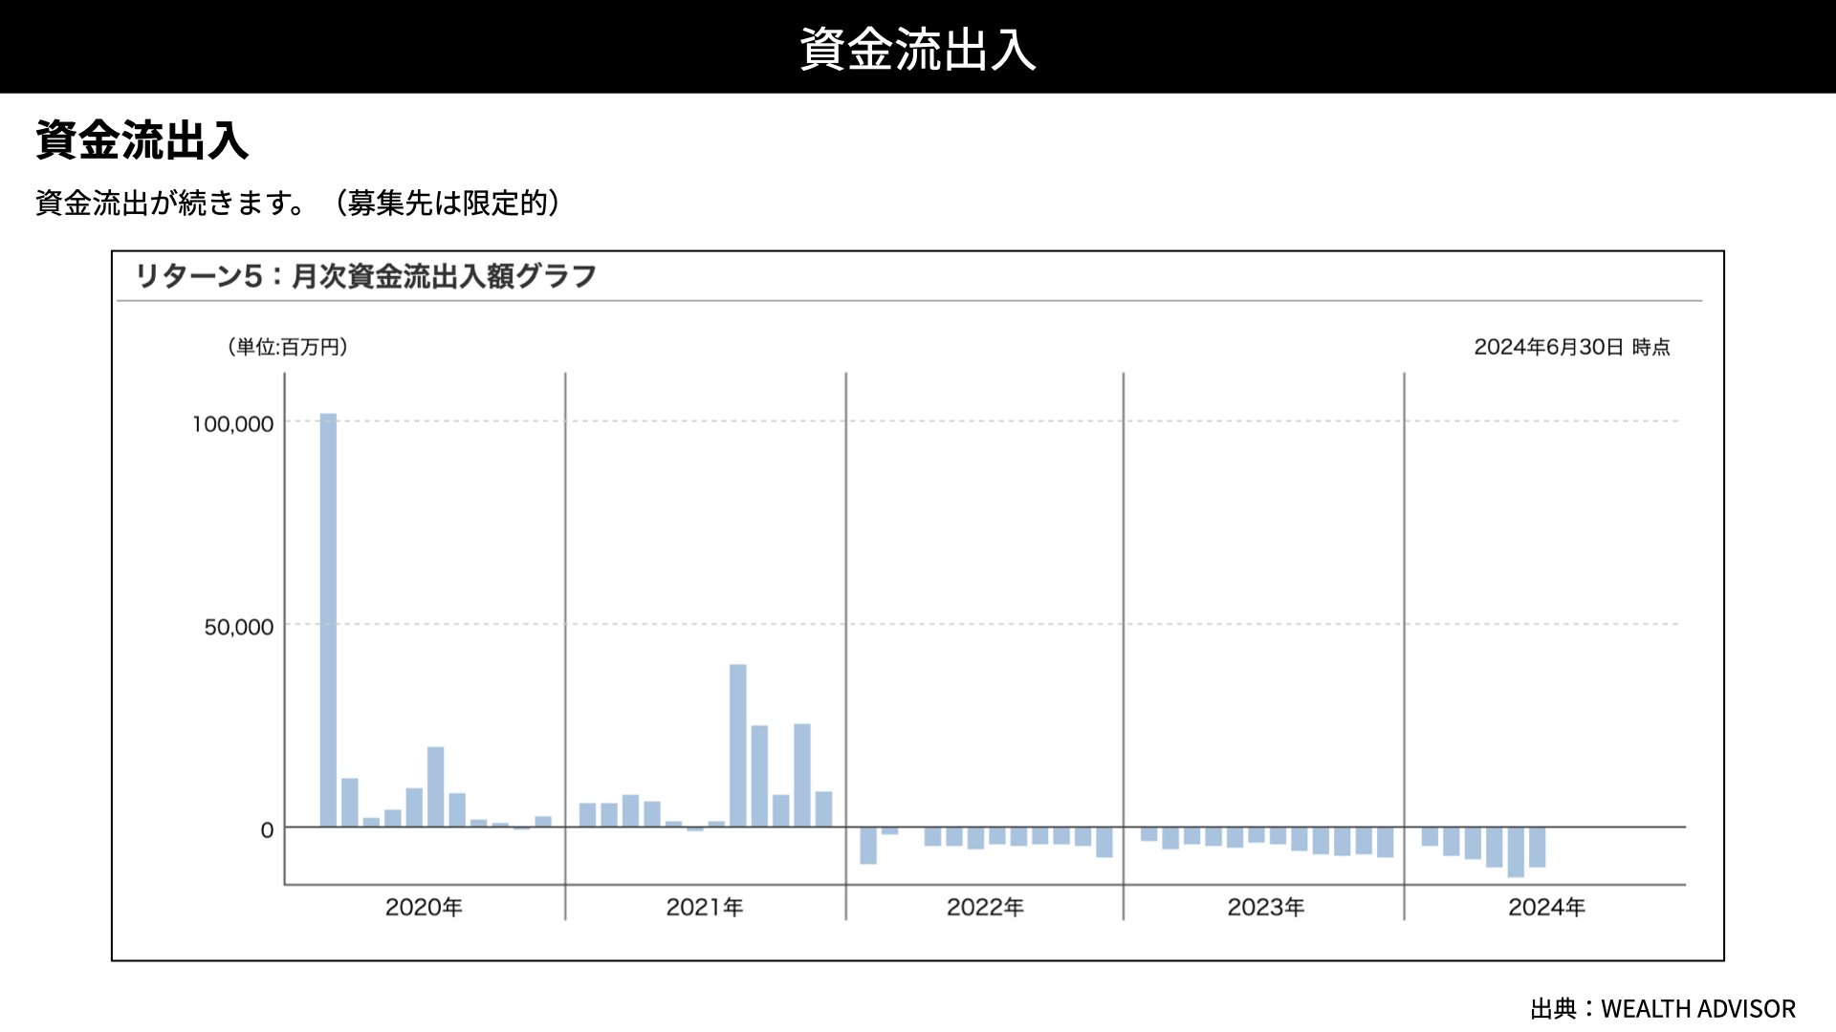Click the 2023年 x-axis label
This screenshot has width=1836, height=1032.
coord(1266,907)
